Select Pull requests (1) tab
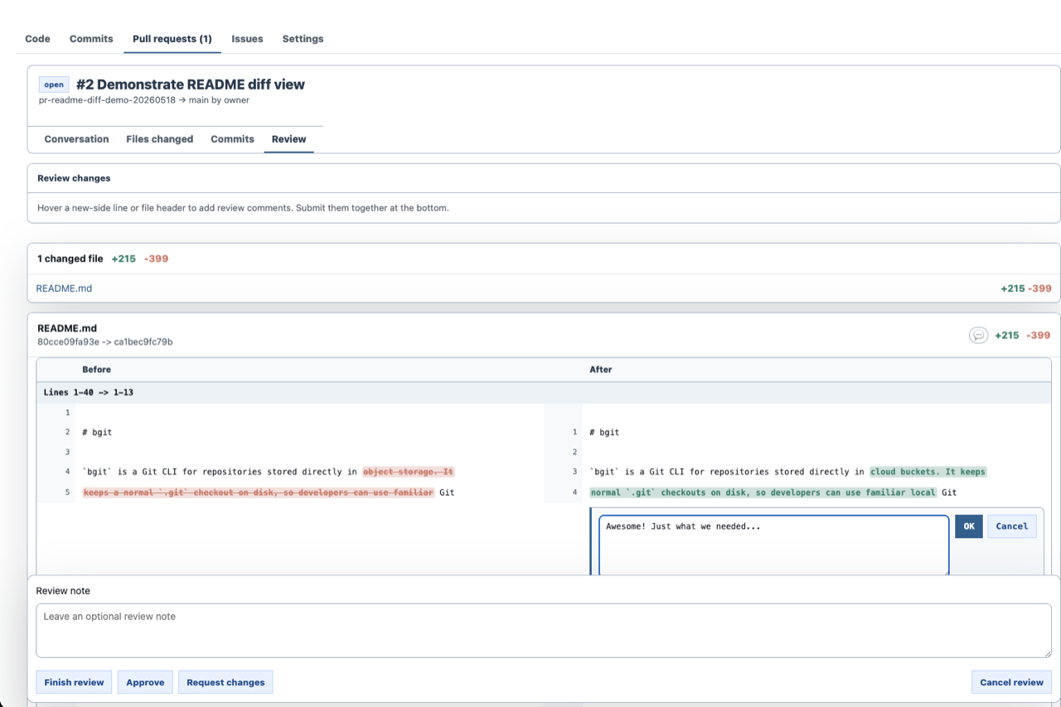This screenshot has height=707, width=1061. (x=172, y=39)
